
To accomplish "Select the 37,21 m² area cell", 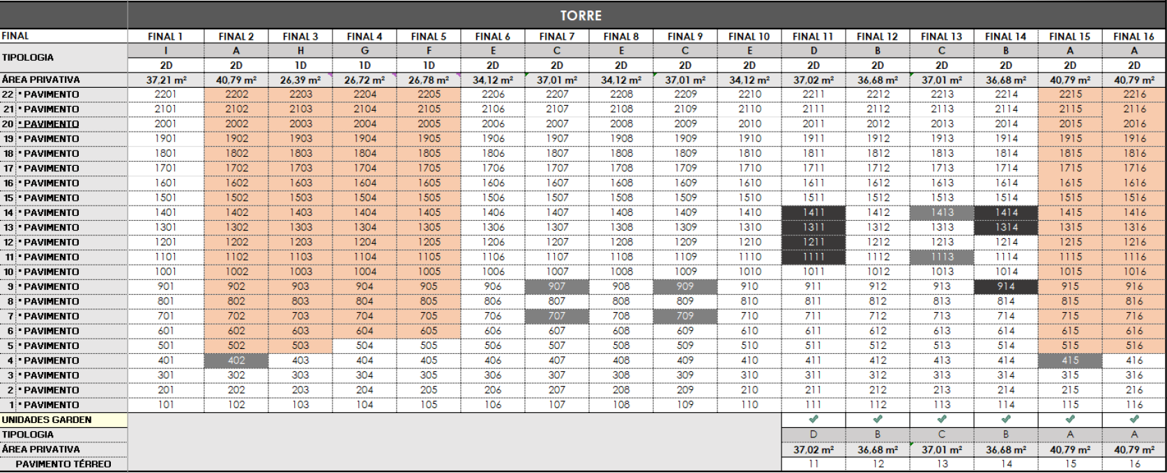I will click(x=165, y=80).
